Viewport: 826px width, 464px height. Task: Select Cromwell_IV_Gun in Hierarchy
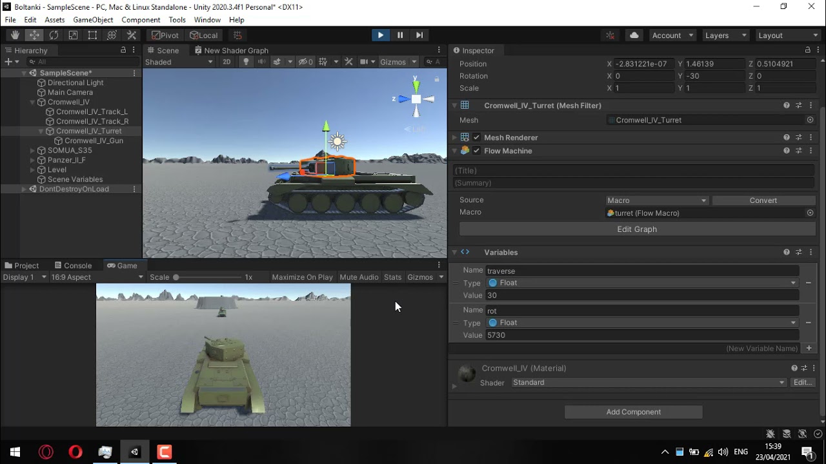(x=94, y=140)
